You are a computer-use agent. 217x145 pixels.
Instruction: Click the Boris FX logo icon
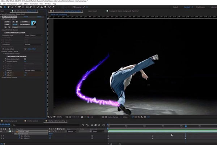point(34,23)
